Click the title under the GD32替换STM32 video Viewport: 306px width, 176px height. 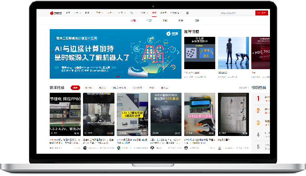coord(166,141)
